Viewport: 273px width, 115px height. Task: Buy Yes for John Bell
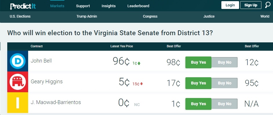pyautogui.click(x=198, y=62)
